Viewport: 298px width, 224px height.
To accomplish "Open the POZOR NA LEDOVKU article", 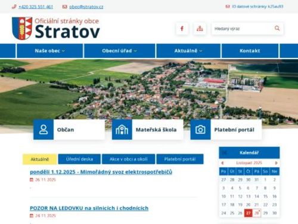I will click(89, 208).
